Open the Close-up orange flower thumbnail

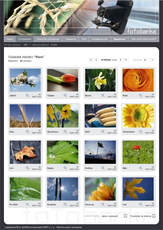point(100,189)
